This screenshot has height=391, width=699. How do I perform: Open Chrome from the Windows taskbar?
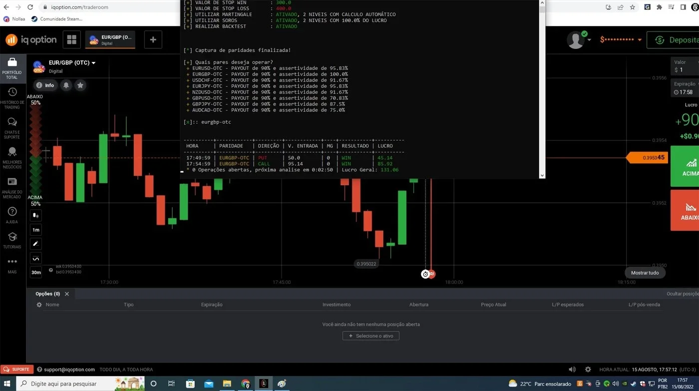pos(245,384)
